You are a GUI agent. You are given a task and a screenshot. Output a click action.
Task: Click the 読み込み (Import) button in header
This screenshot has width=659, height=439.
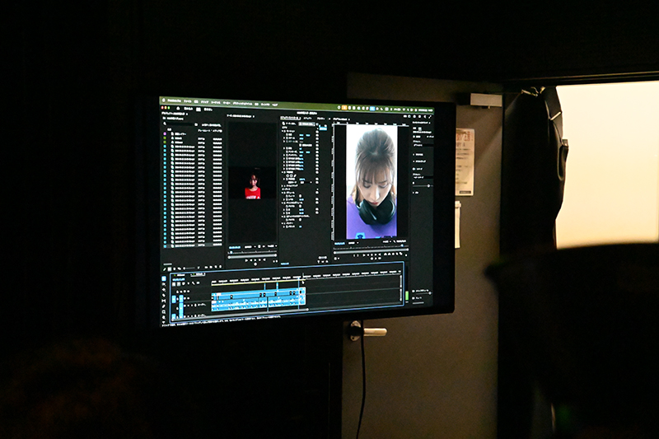pyautogui.click(x=188, y=110)
